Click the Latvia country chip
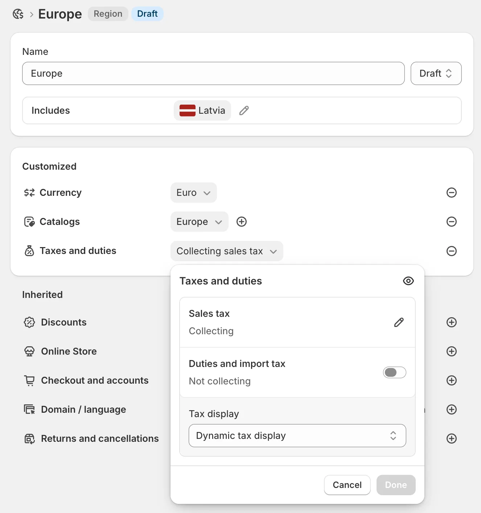Image resolution: width=481 pixels, height=513 pixels. pos(202,110)
